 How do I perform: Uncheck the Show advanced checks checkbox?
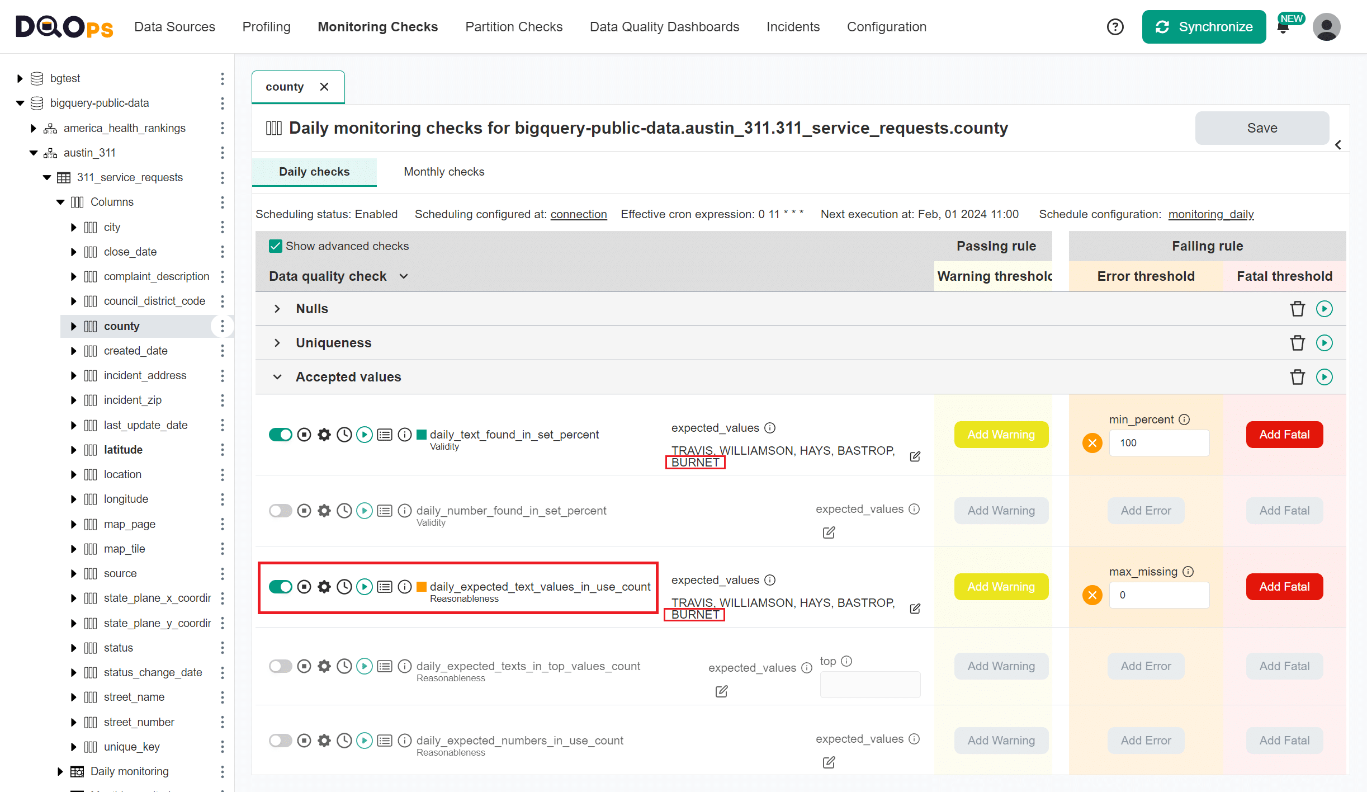(275, 246)
